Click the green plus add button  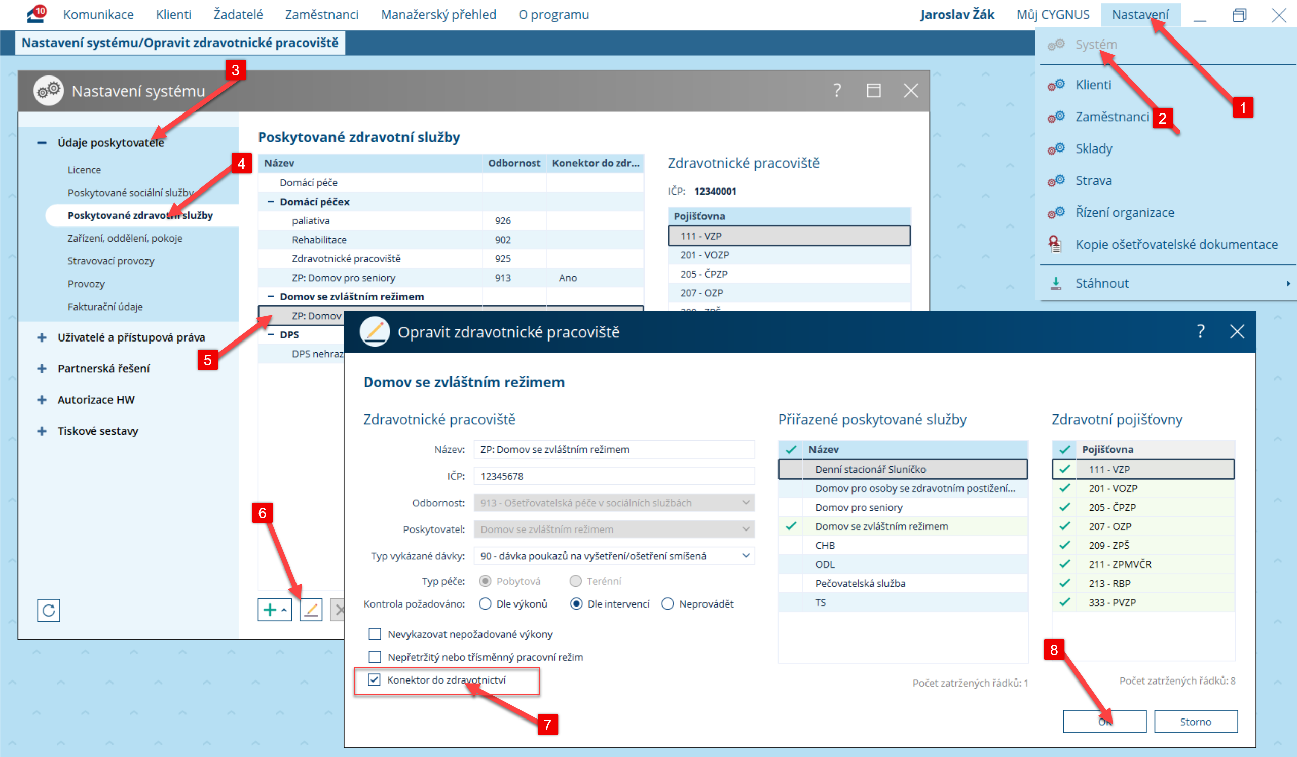pyautogui.click(x=270, y=611)
